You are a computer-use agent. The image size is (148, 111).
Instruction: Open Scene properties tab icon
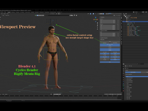(123, 74)
